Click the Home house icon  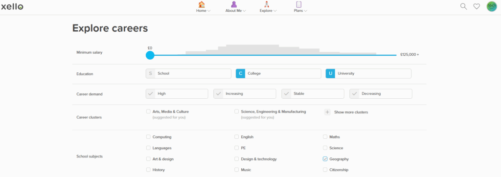tap(201, 4)
